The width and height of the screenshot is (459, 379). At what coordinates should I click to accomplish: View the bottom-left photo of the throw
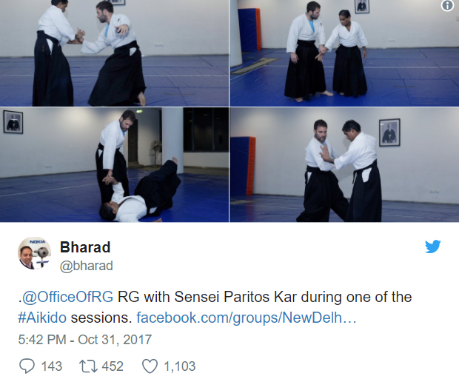[114, 165]
